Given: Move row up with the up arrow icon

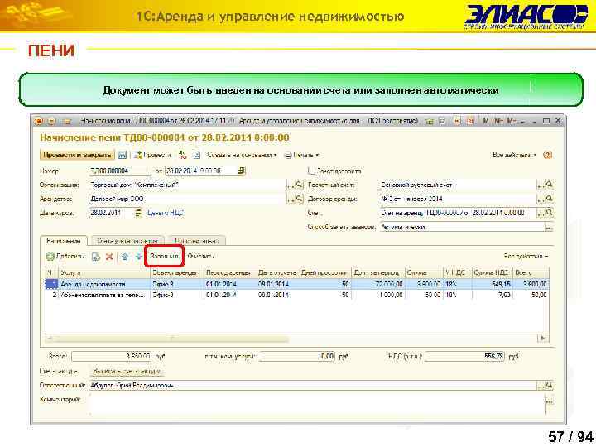Looking at the screenshot, I should [x=125, y=257].
